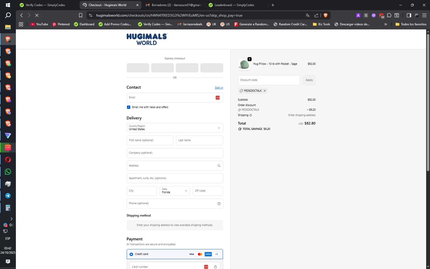
Task: Expand the Country/Region dropdown
Action: (175, 128)
